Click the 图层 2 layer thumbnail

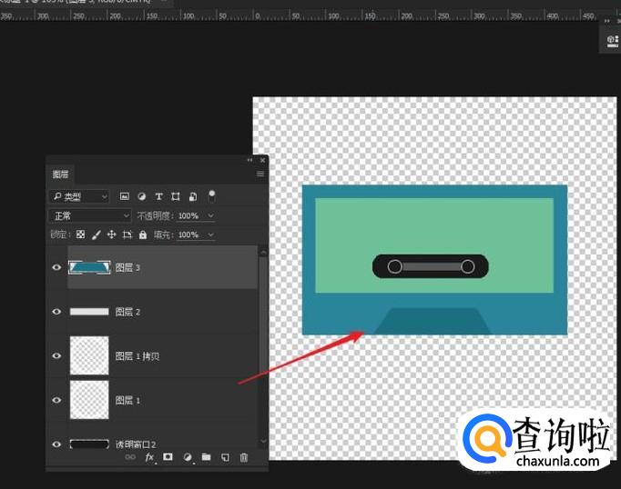click(89, 312)
